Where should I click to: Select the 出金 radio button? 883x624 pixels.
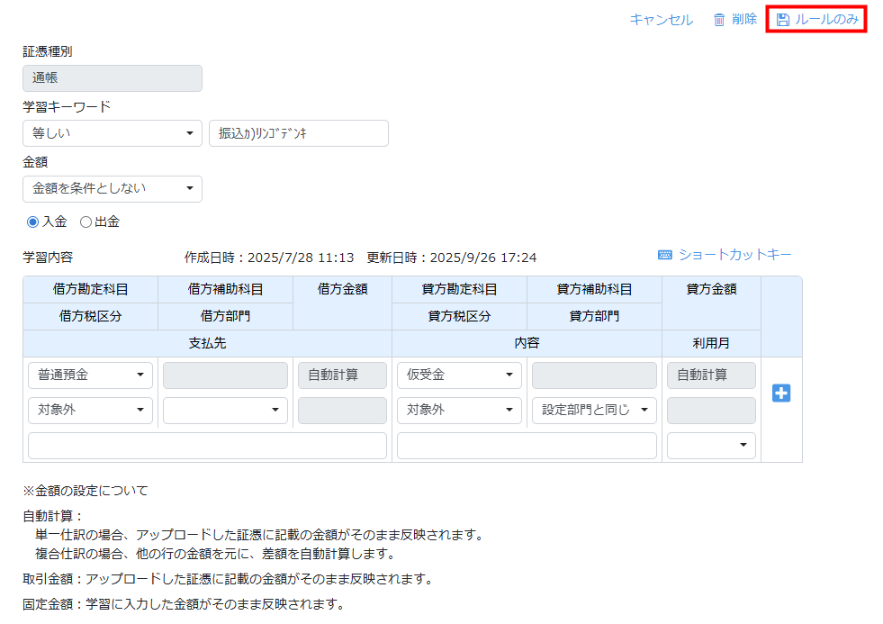pos(86,222)
